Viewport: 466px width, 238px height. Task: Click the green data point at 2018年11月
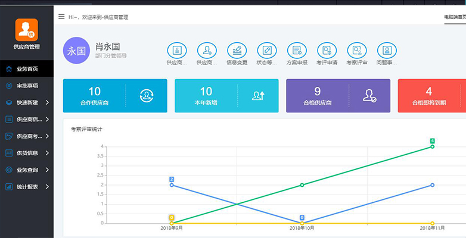433,146
